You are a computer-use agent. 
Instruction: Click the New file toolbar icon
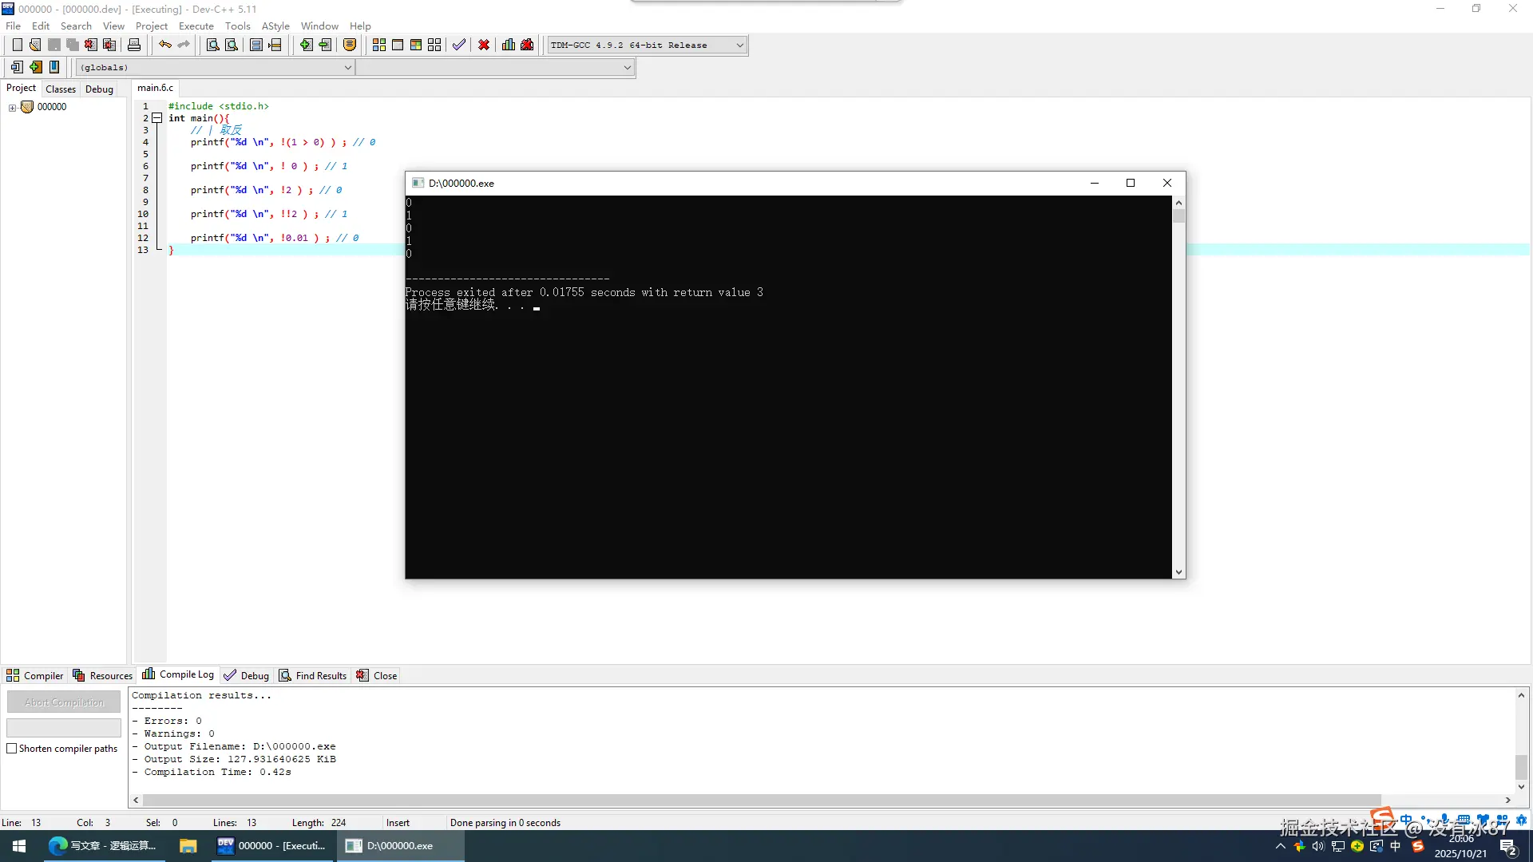17,45
